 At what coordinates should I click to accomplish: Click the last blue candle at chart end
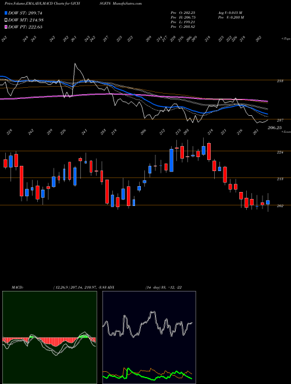coord(268,202)
